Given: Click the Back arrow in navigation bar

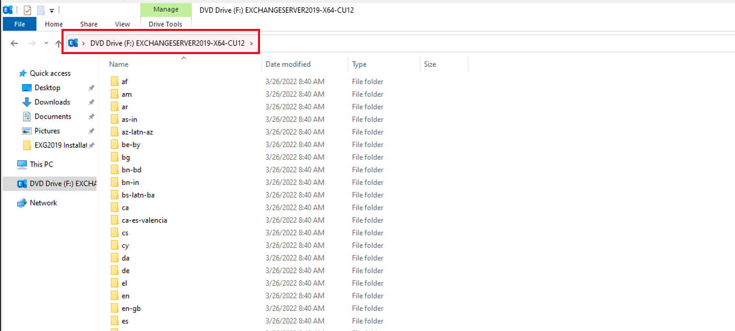Looking at the screenshot, I should pyautogui.click(x=14, y=43).
